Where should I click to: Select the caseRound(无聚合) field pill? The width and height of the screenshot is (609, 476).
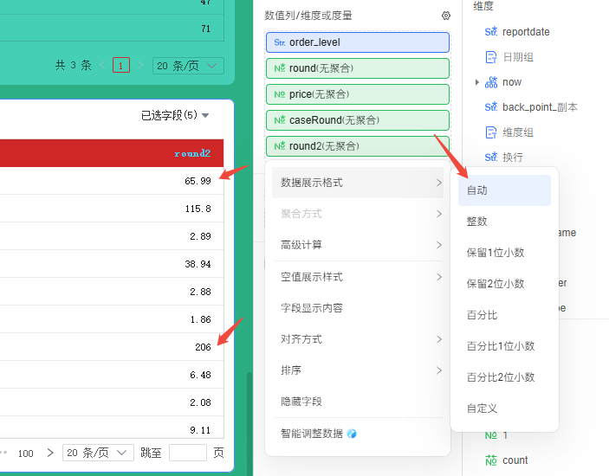pyautogui.click(x=358, y=120)
